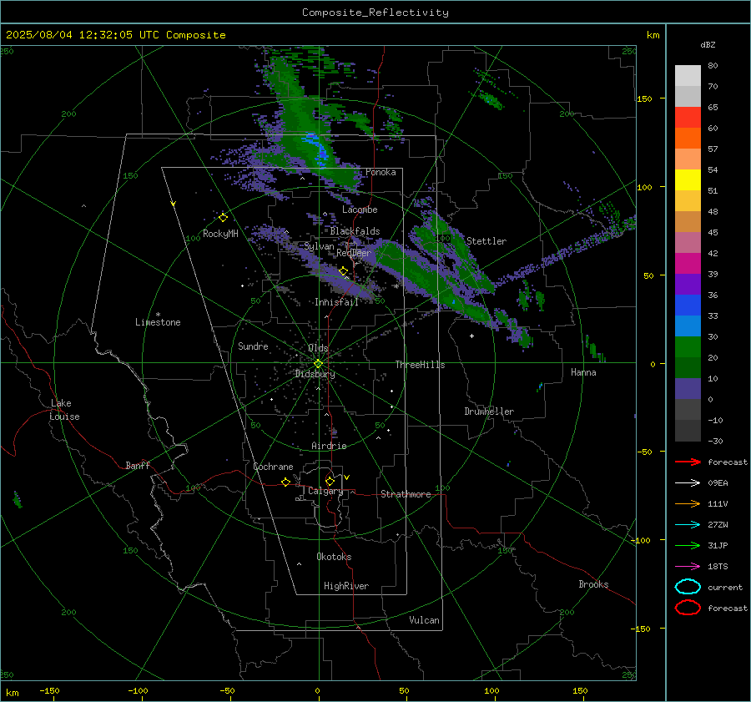This screenshot has width=751, height=702.
Task: Click the Lacombe city label
Action: click(360, 210)
